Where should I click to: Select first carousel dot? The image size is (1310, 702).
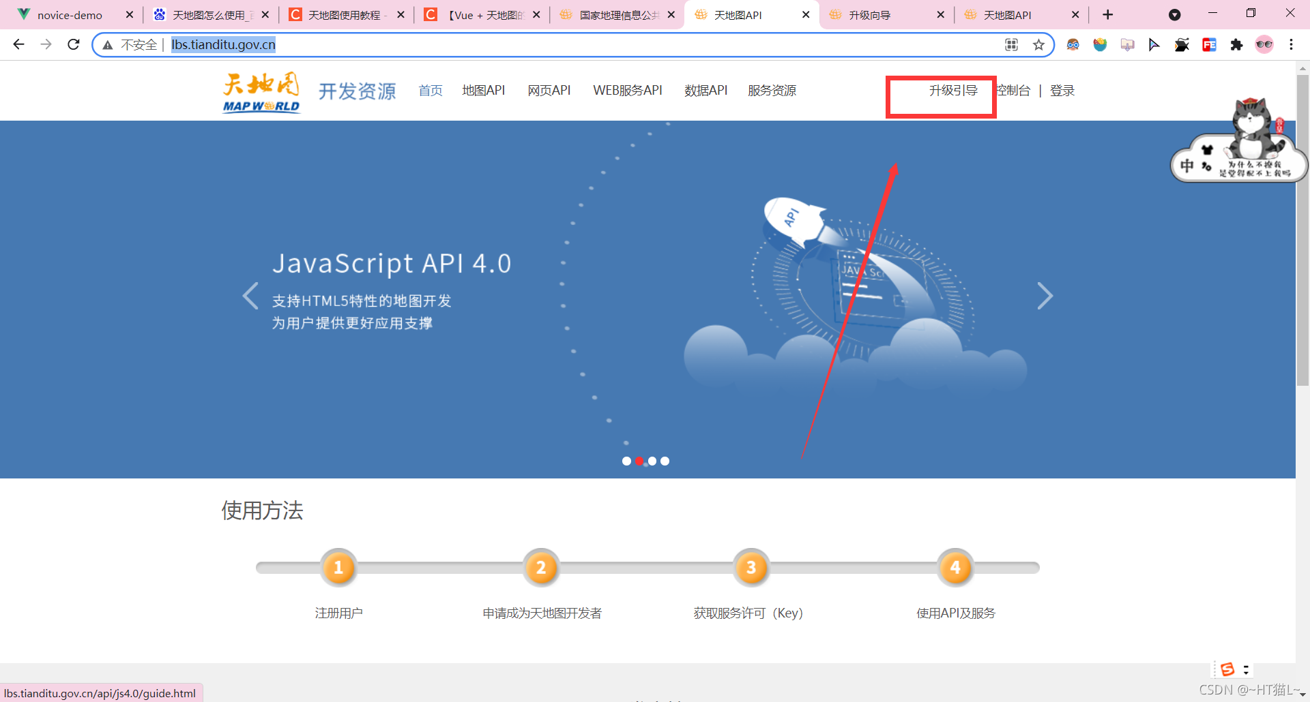tap(626, 461)
